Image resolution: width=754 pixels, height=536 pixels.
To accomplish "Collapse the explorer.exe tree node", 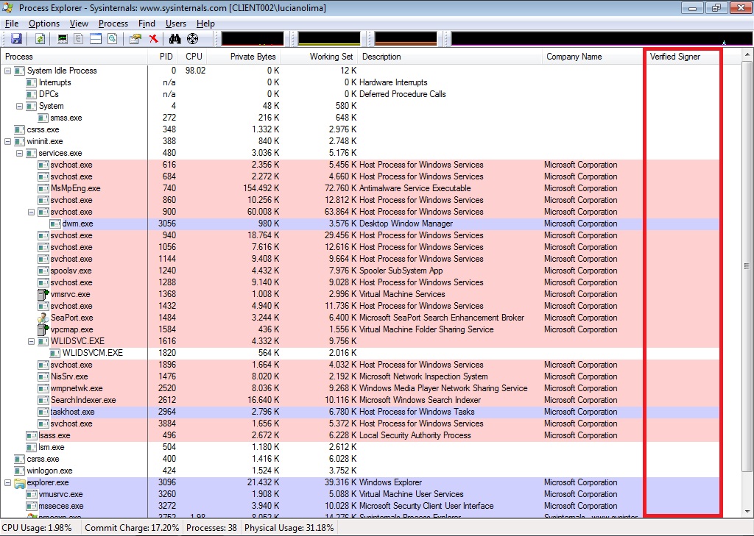I will [x=7, y=482].
